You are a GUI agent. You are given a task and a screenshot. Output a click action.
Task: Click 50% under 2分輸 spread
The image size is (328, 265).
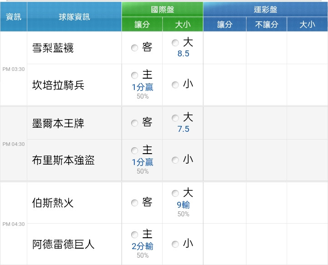(x=143, y=255)
